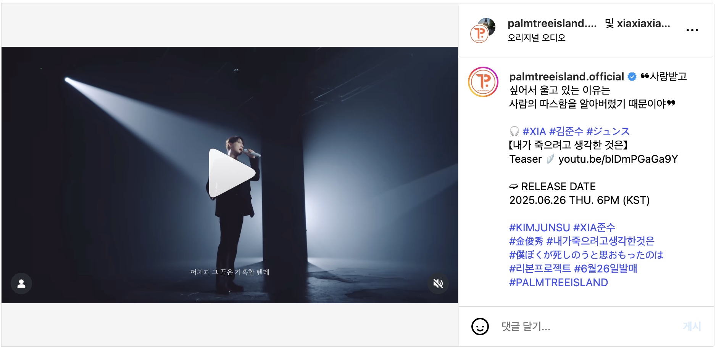This screenshot has height=349, width=716.
Task: Open palmtreeisland.official caption username
Action: tap(566, 77)
